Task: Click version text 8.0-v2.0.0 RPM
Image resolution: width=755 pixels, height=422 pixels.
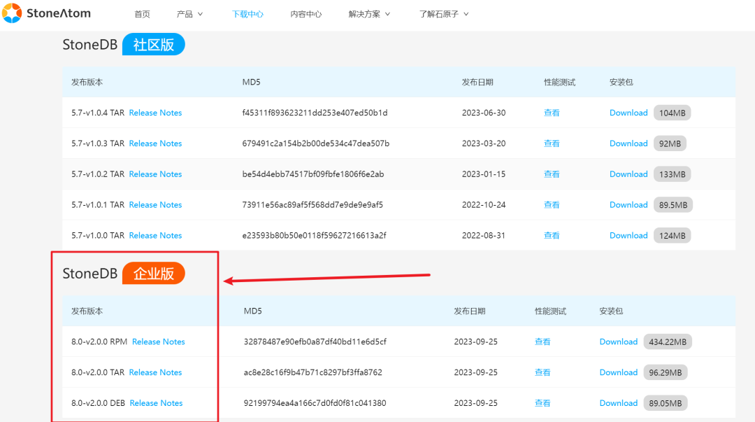Action: coord(99,342)
